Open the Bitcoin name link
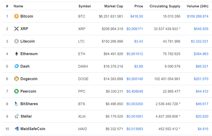 (x=27, y=16)
